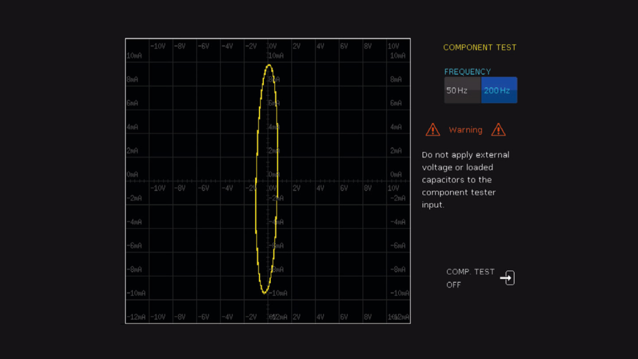
Task: Click the bottom tip of the yellow ellipse trace
Action: [265, 293]
